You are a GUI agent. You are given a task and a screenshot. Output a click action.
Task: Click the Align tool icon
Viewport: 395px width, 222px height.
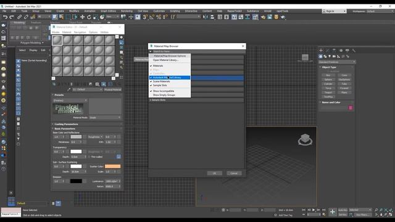pos(212,17)
